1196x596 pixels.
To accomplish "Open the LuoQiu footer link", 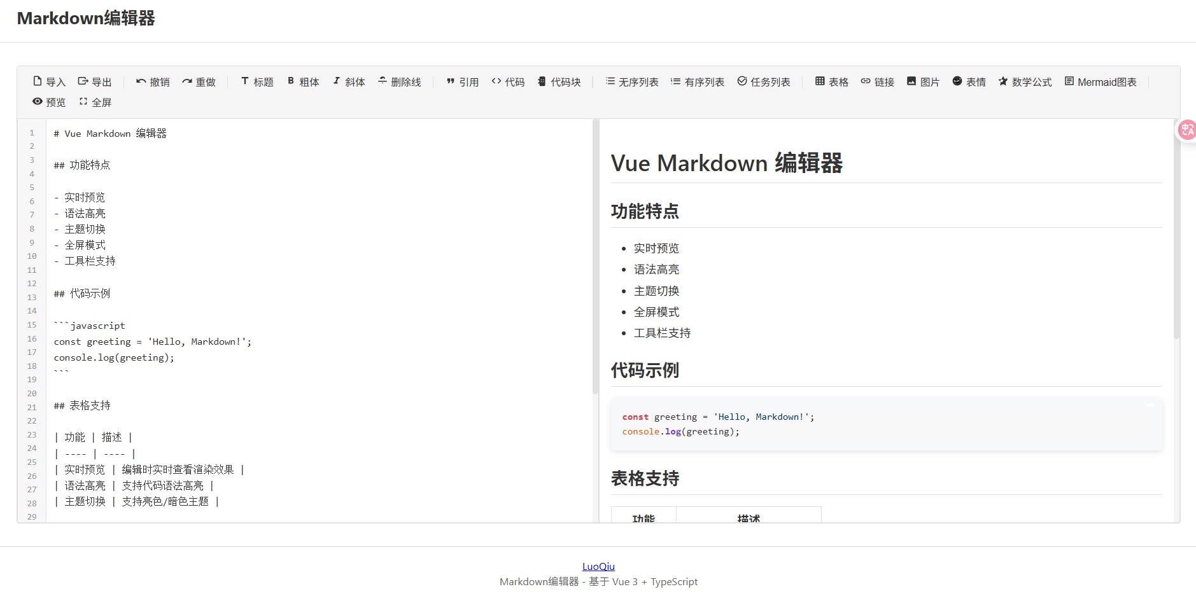I will tap(598, 566).
